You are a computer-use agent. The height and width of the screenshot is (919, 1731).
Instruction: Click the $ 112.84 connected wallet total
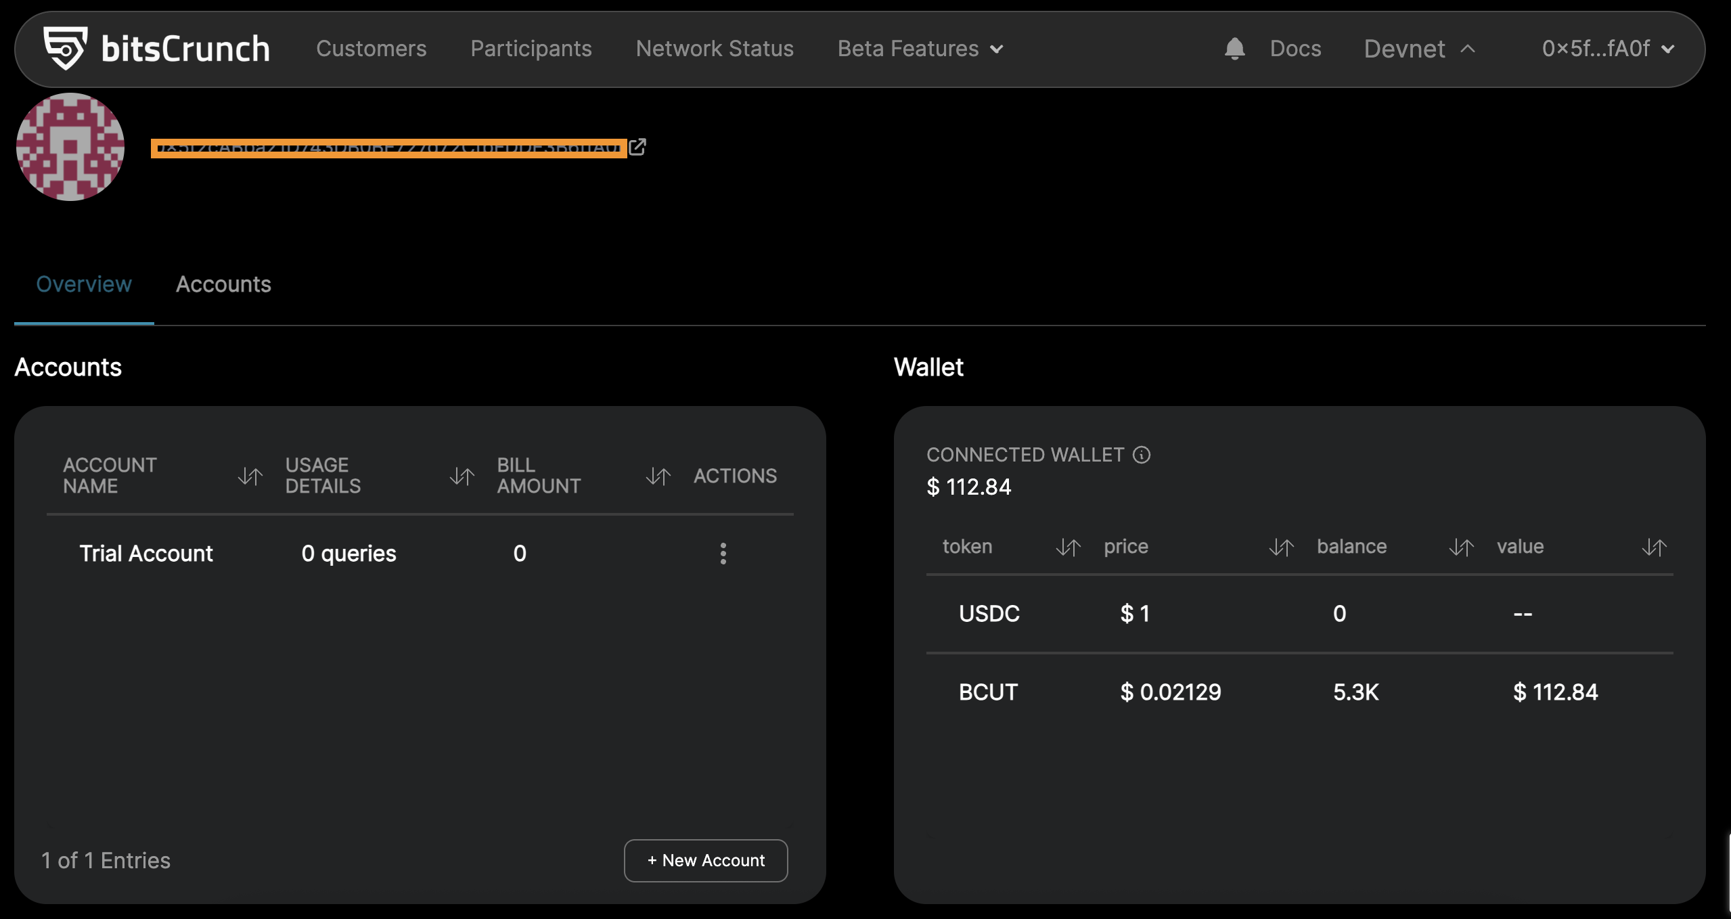coord(968,487)
